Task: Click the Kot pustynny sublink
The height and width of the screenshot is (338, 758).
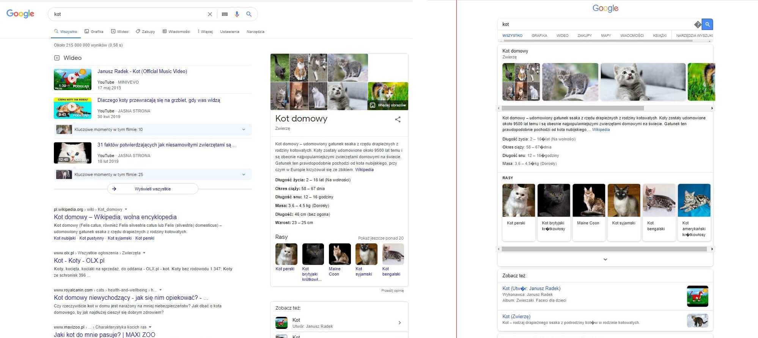Action: 91,238
